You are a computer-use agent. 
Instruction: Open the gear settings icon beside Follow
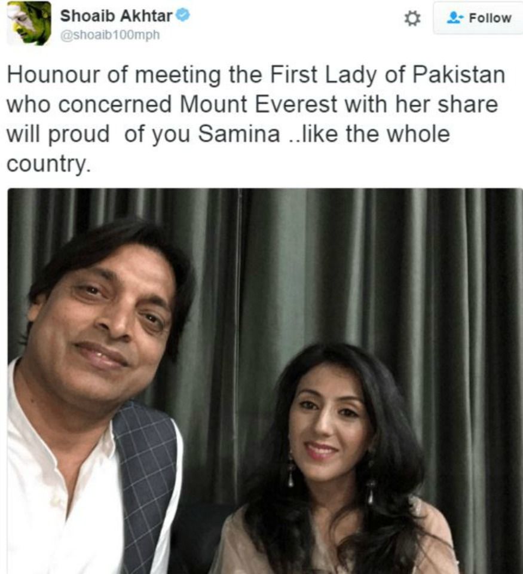point(412,19)
